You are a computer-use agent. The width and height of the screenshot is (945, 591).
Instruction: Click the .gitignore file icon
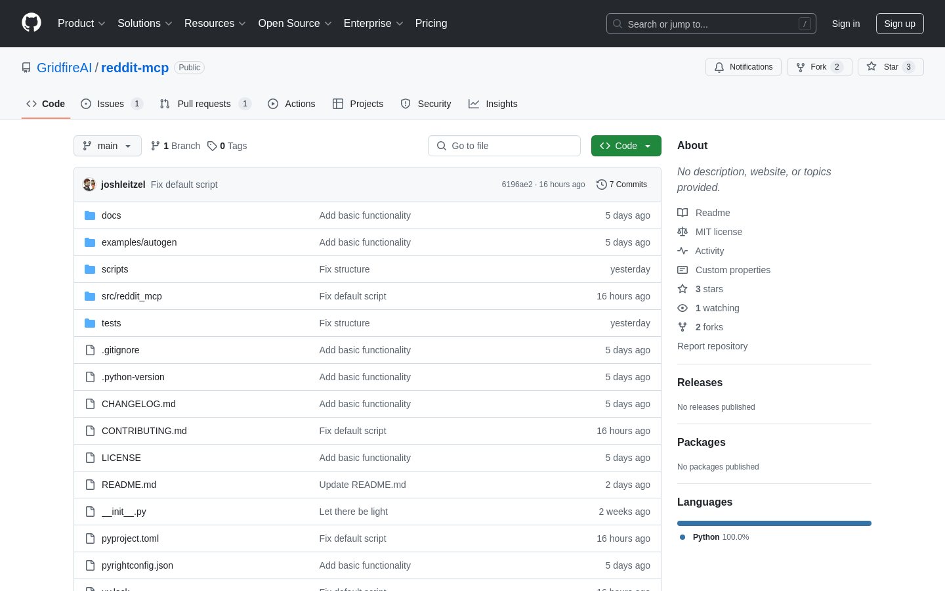click(90, 350)
